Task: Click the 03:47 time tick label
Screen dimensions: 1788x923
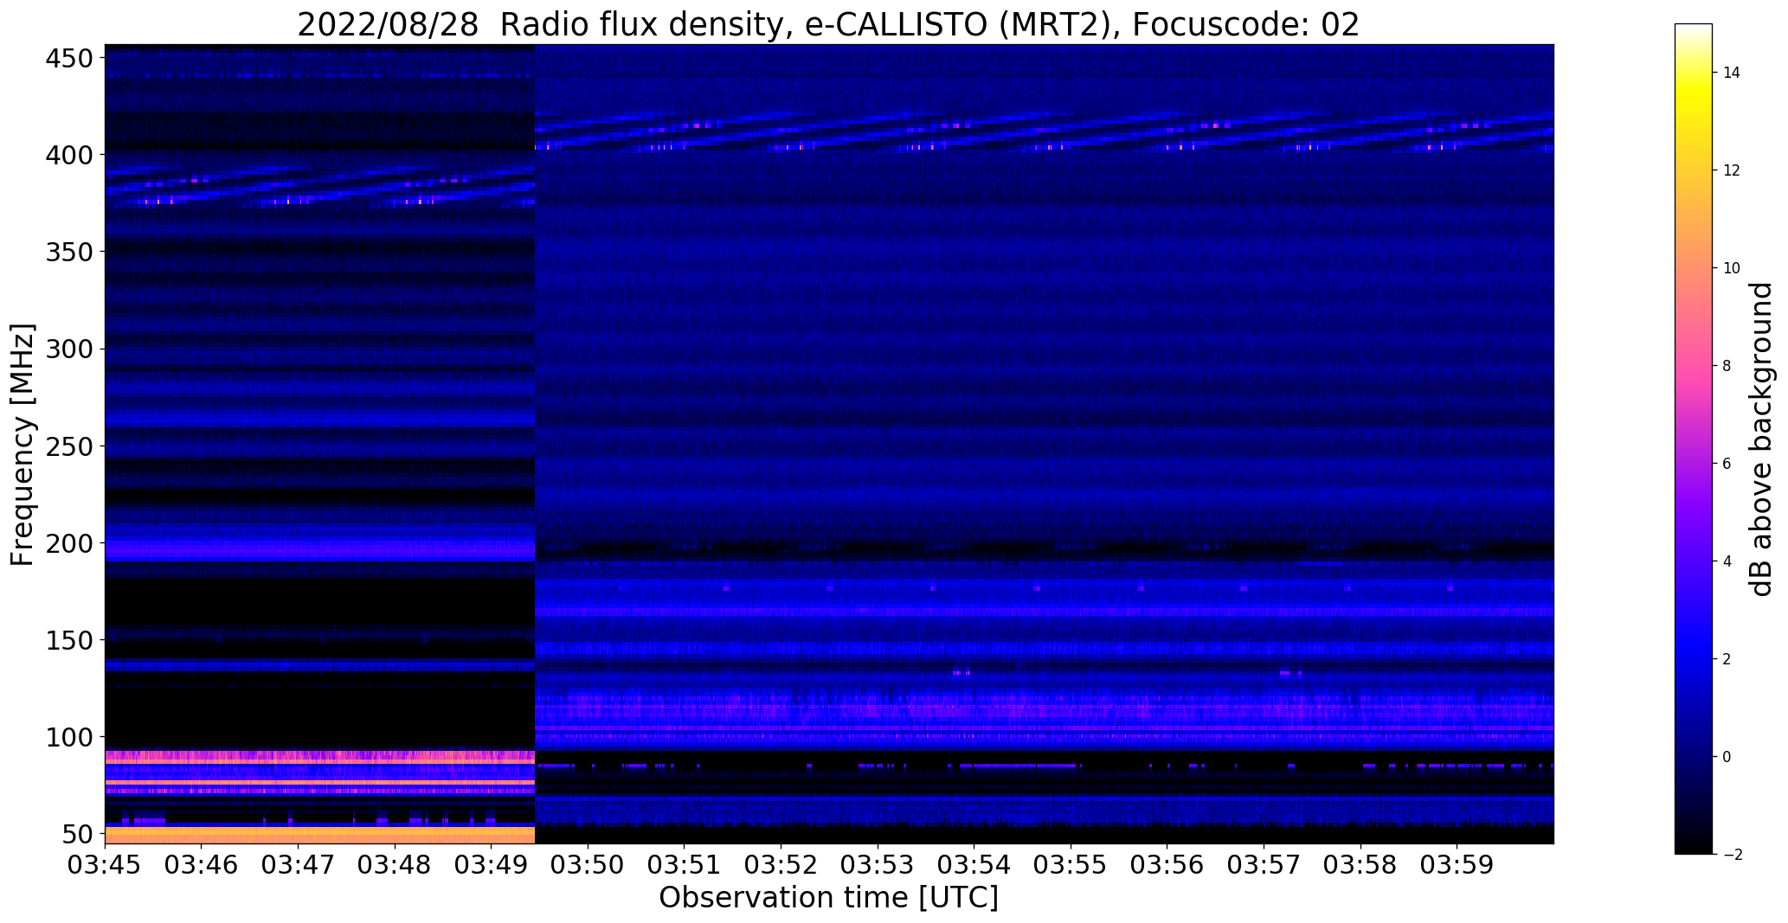Action: (x=299, y=863)
